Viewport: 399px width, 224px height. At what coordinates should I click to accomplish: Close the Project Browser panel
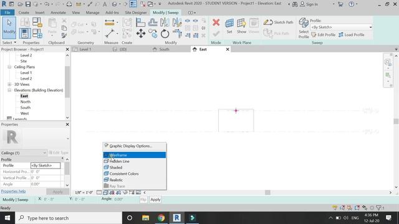click(x=67, y=49)
